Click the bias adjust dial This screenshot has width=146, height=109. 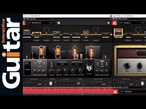click(89, 68)
